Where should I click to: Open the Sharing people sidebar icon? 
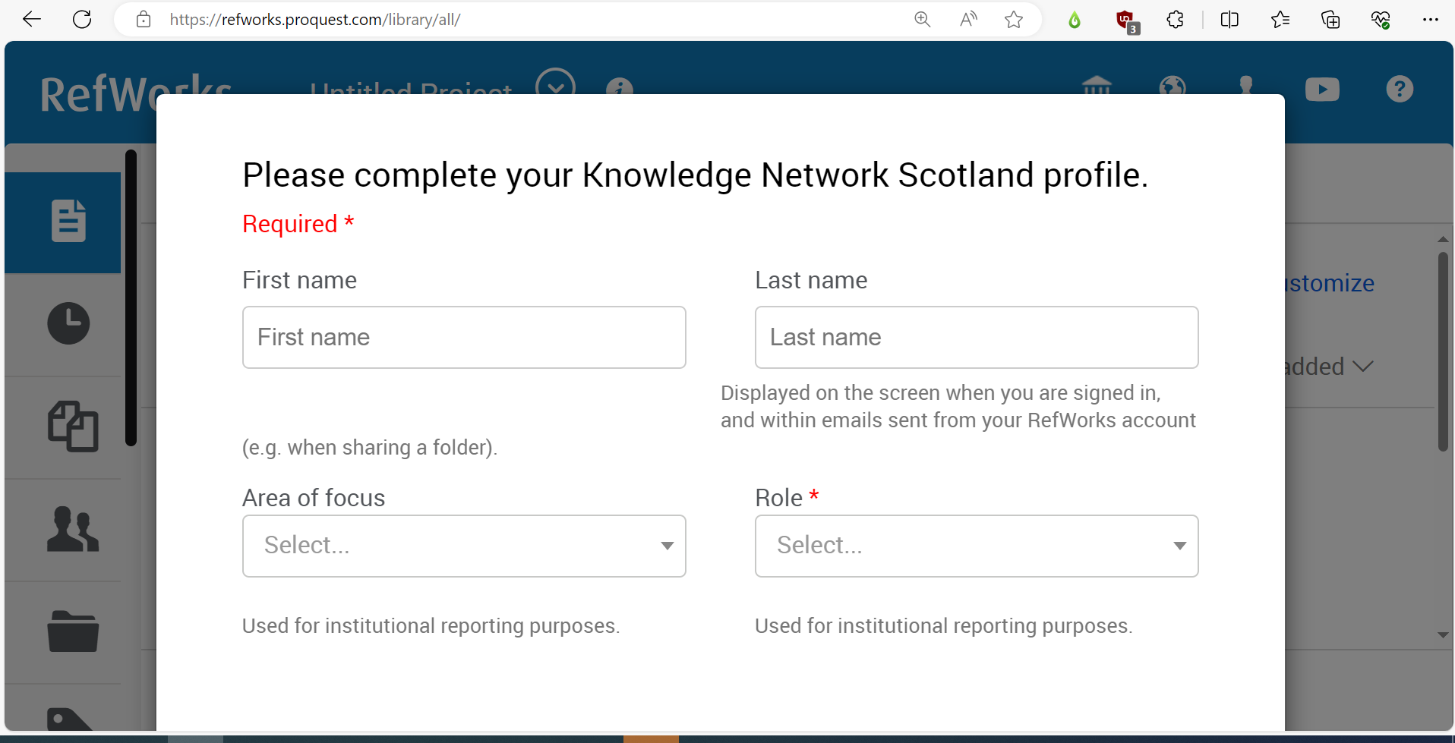click(73, 529)
